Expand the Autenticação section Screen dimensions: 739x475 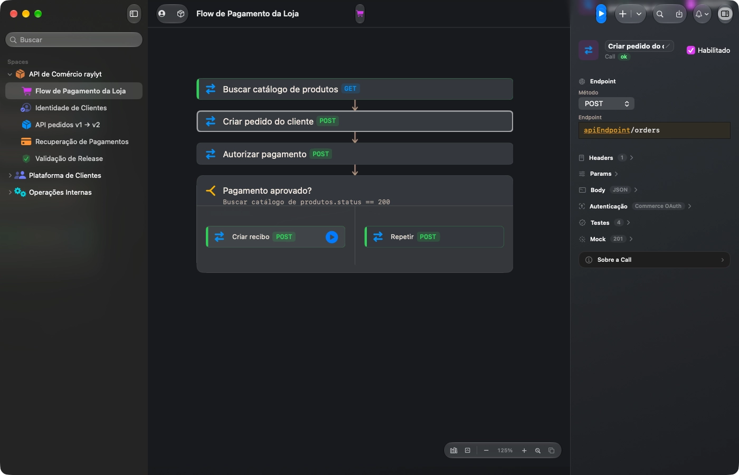click(x=635, y=206)
